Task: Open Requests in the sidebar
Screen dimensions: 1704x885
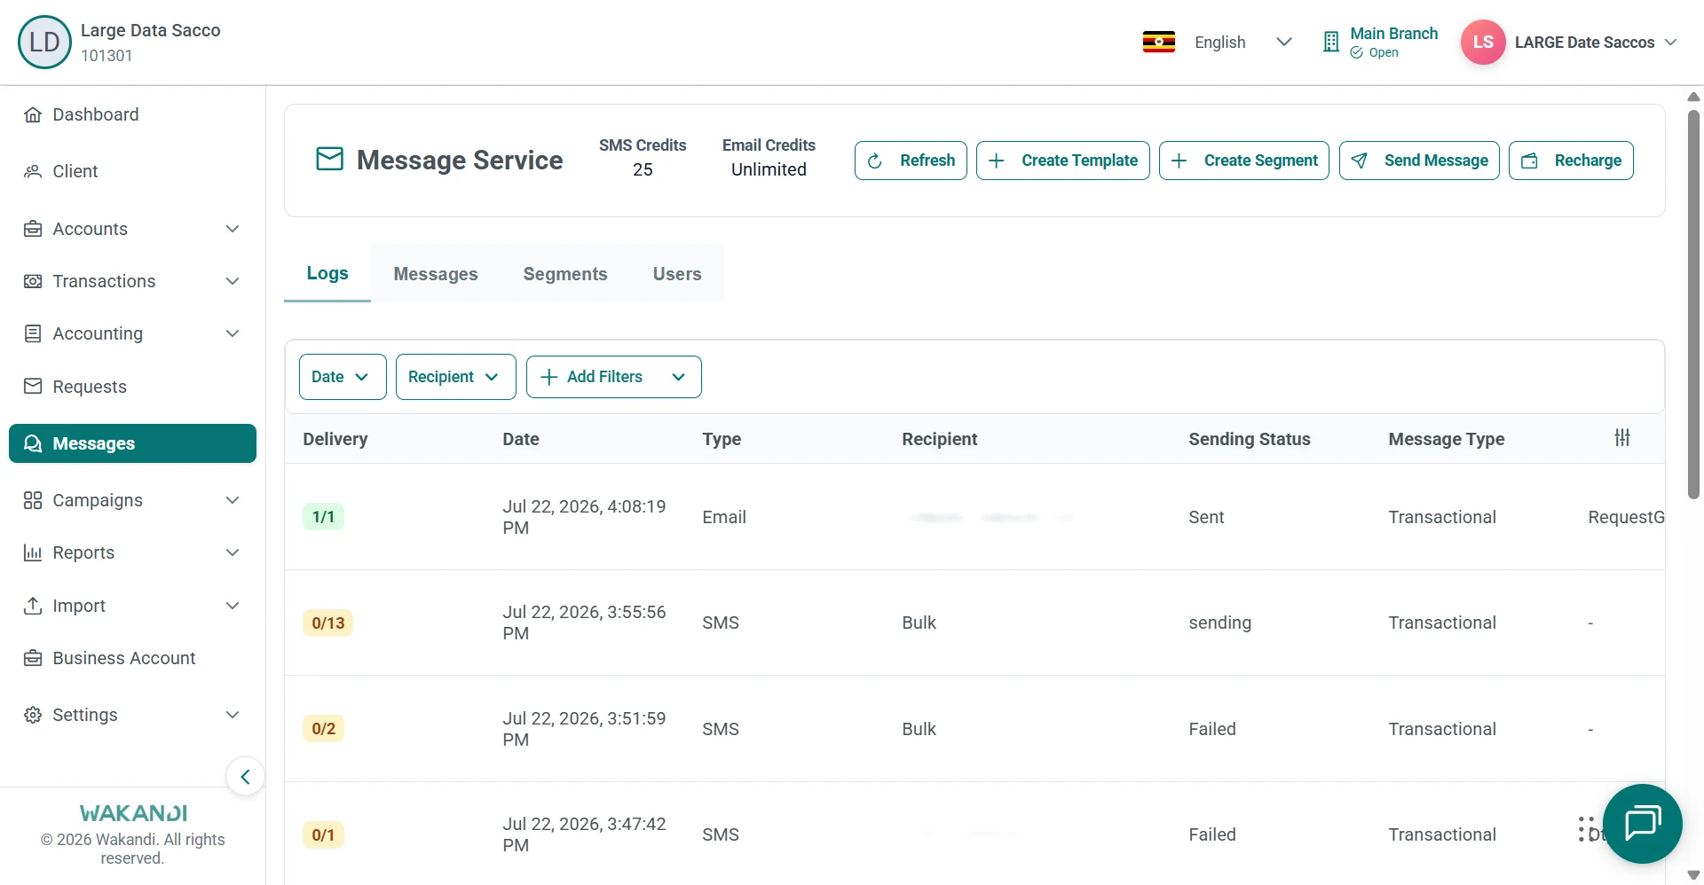Action: click(133, 386)
